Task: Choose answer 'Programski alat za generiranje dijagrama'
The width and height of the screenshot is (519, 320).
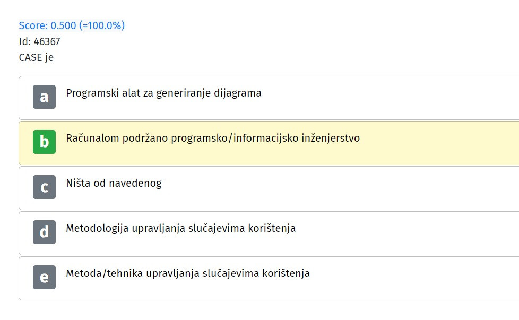Action: 163,93
